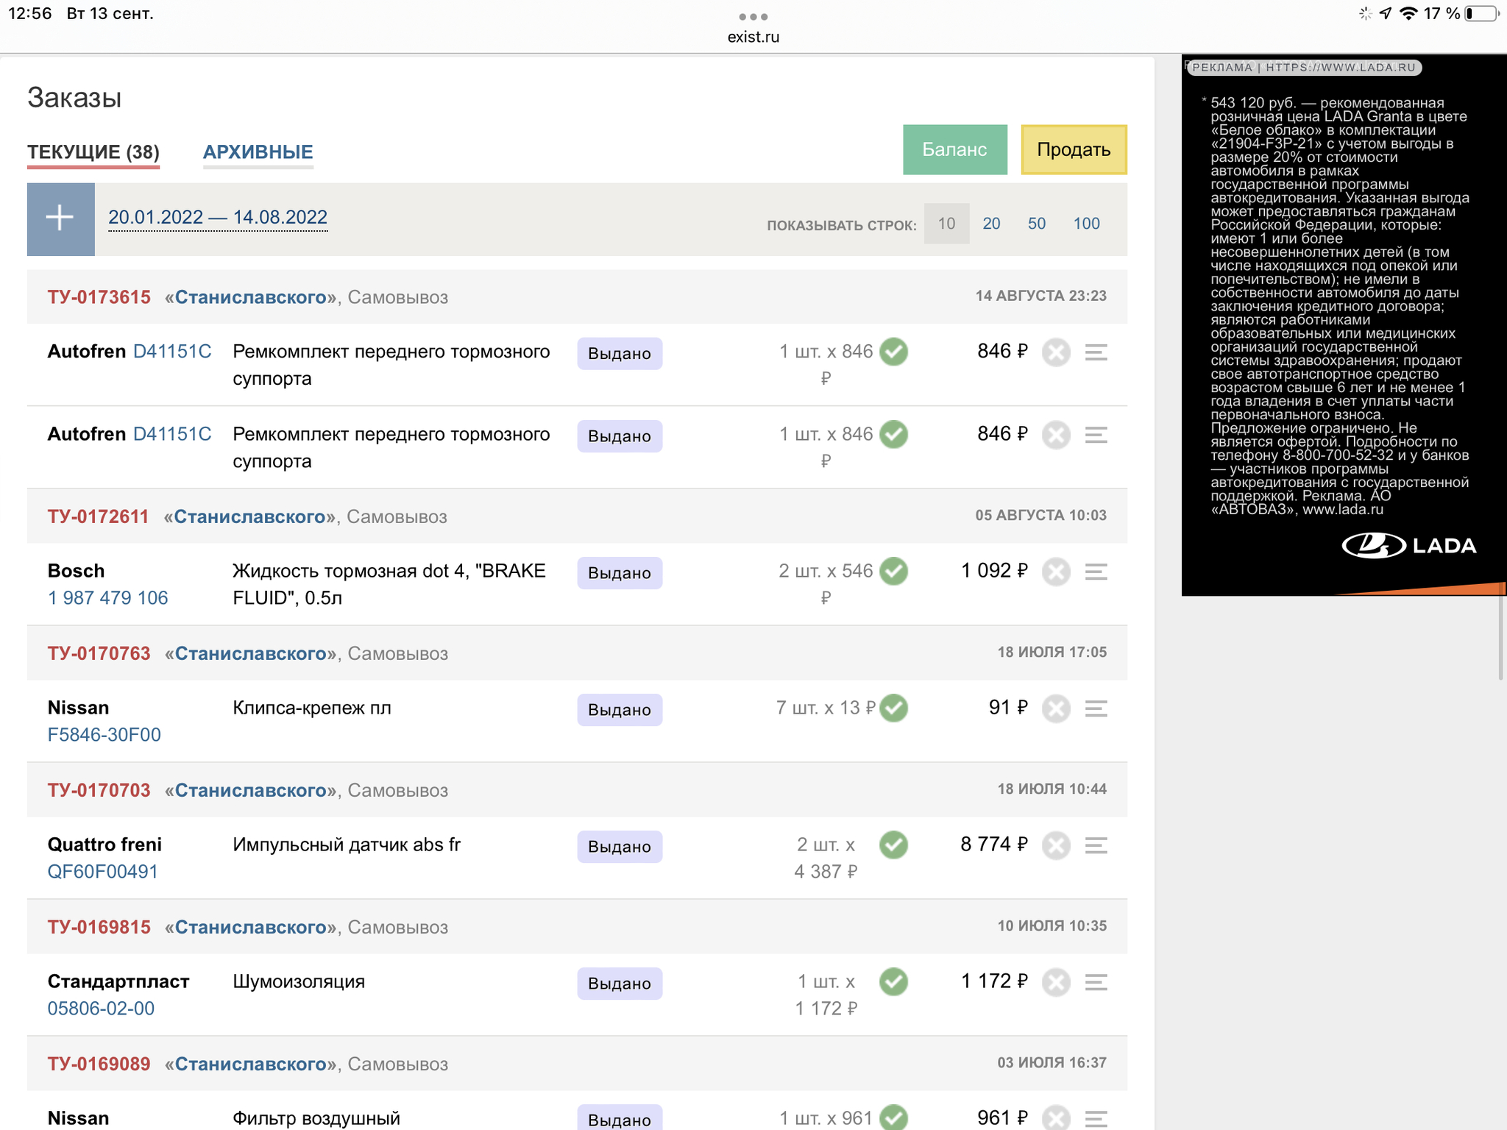Click green checkmark on Quattro freni row
The height and width of the screenshot is (1130, 1507).
click(893, 845)
